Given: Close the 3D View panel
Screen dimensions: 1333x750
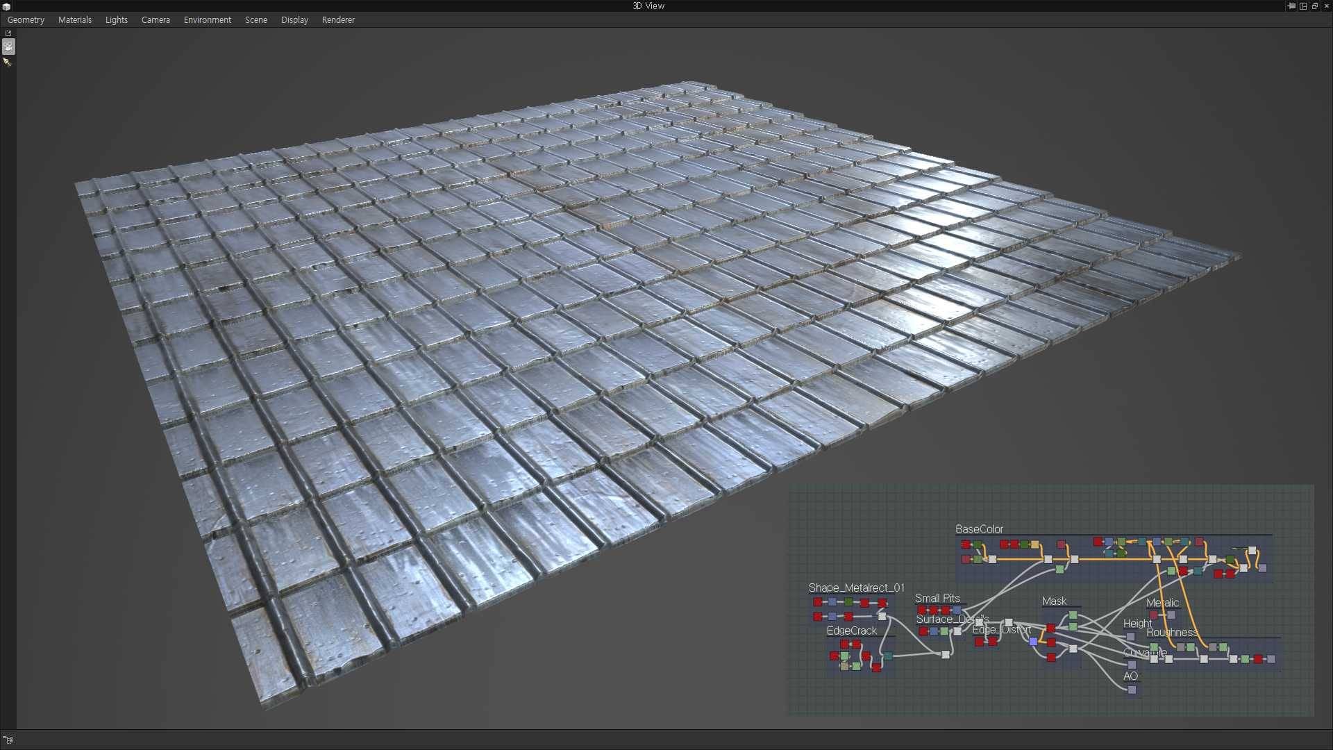Looking at the screenshot, I should [1326, 6].
